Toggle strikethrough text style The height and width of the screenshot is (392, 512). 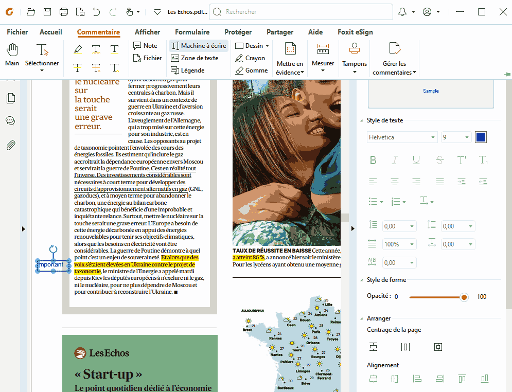440,161
